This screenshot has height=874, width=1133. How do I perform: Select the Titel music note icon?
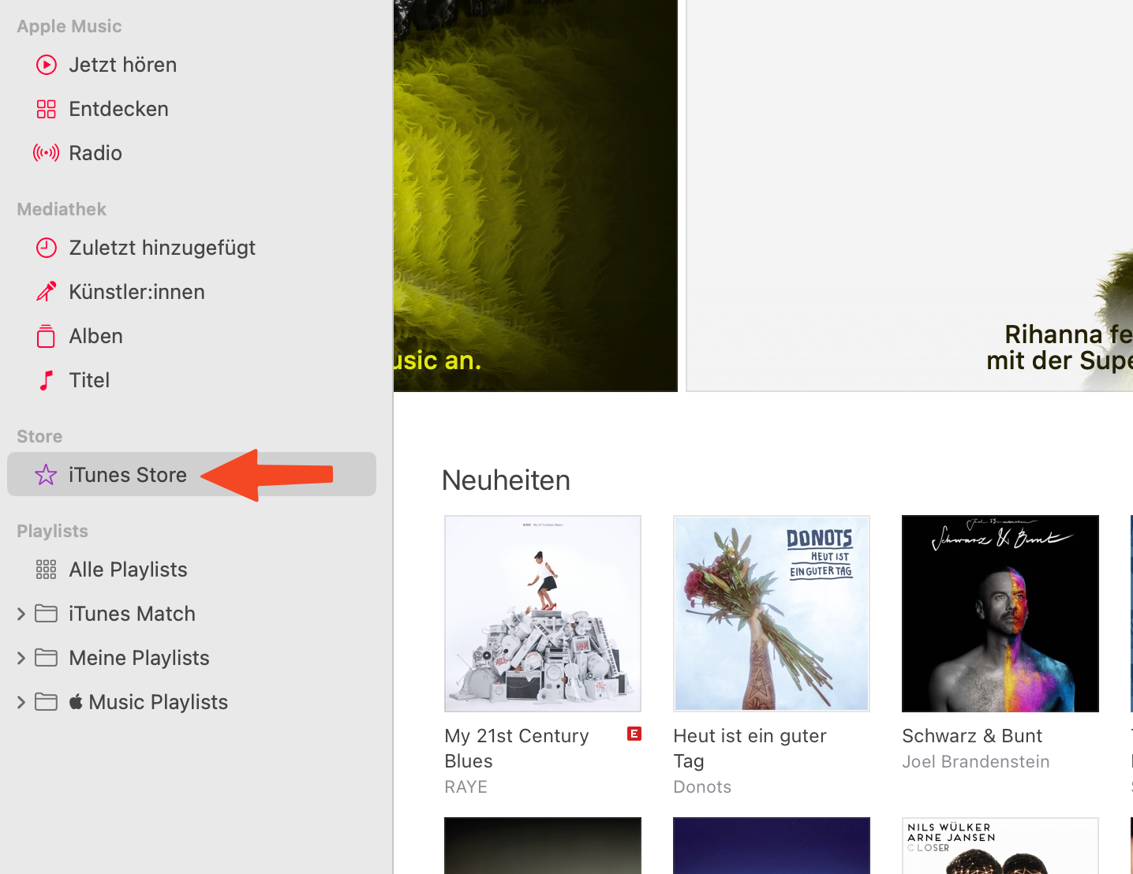[x=47, y=380]
